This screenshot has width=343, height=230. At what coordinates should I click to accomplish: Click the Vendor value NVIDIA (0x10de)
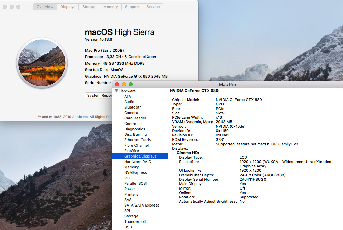(x=231, y=126)
